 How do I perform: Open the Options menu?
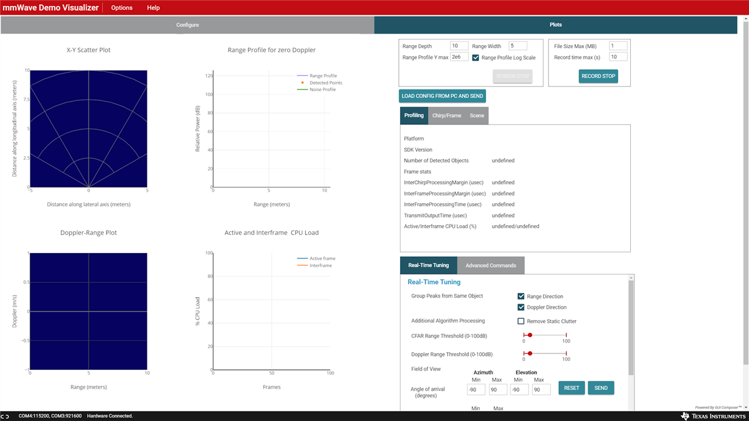(122, 8)
